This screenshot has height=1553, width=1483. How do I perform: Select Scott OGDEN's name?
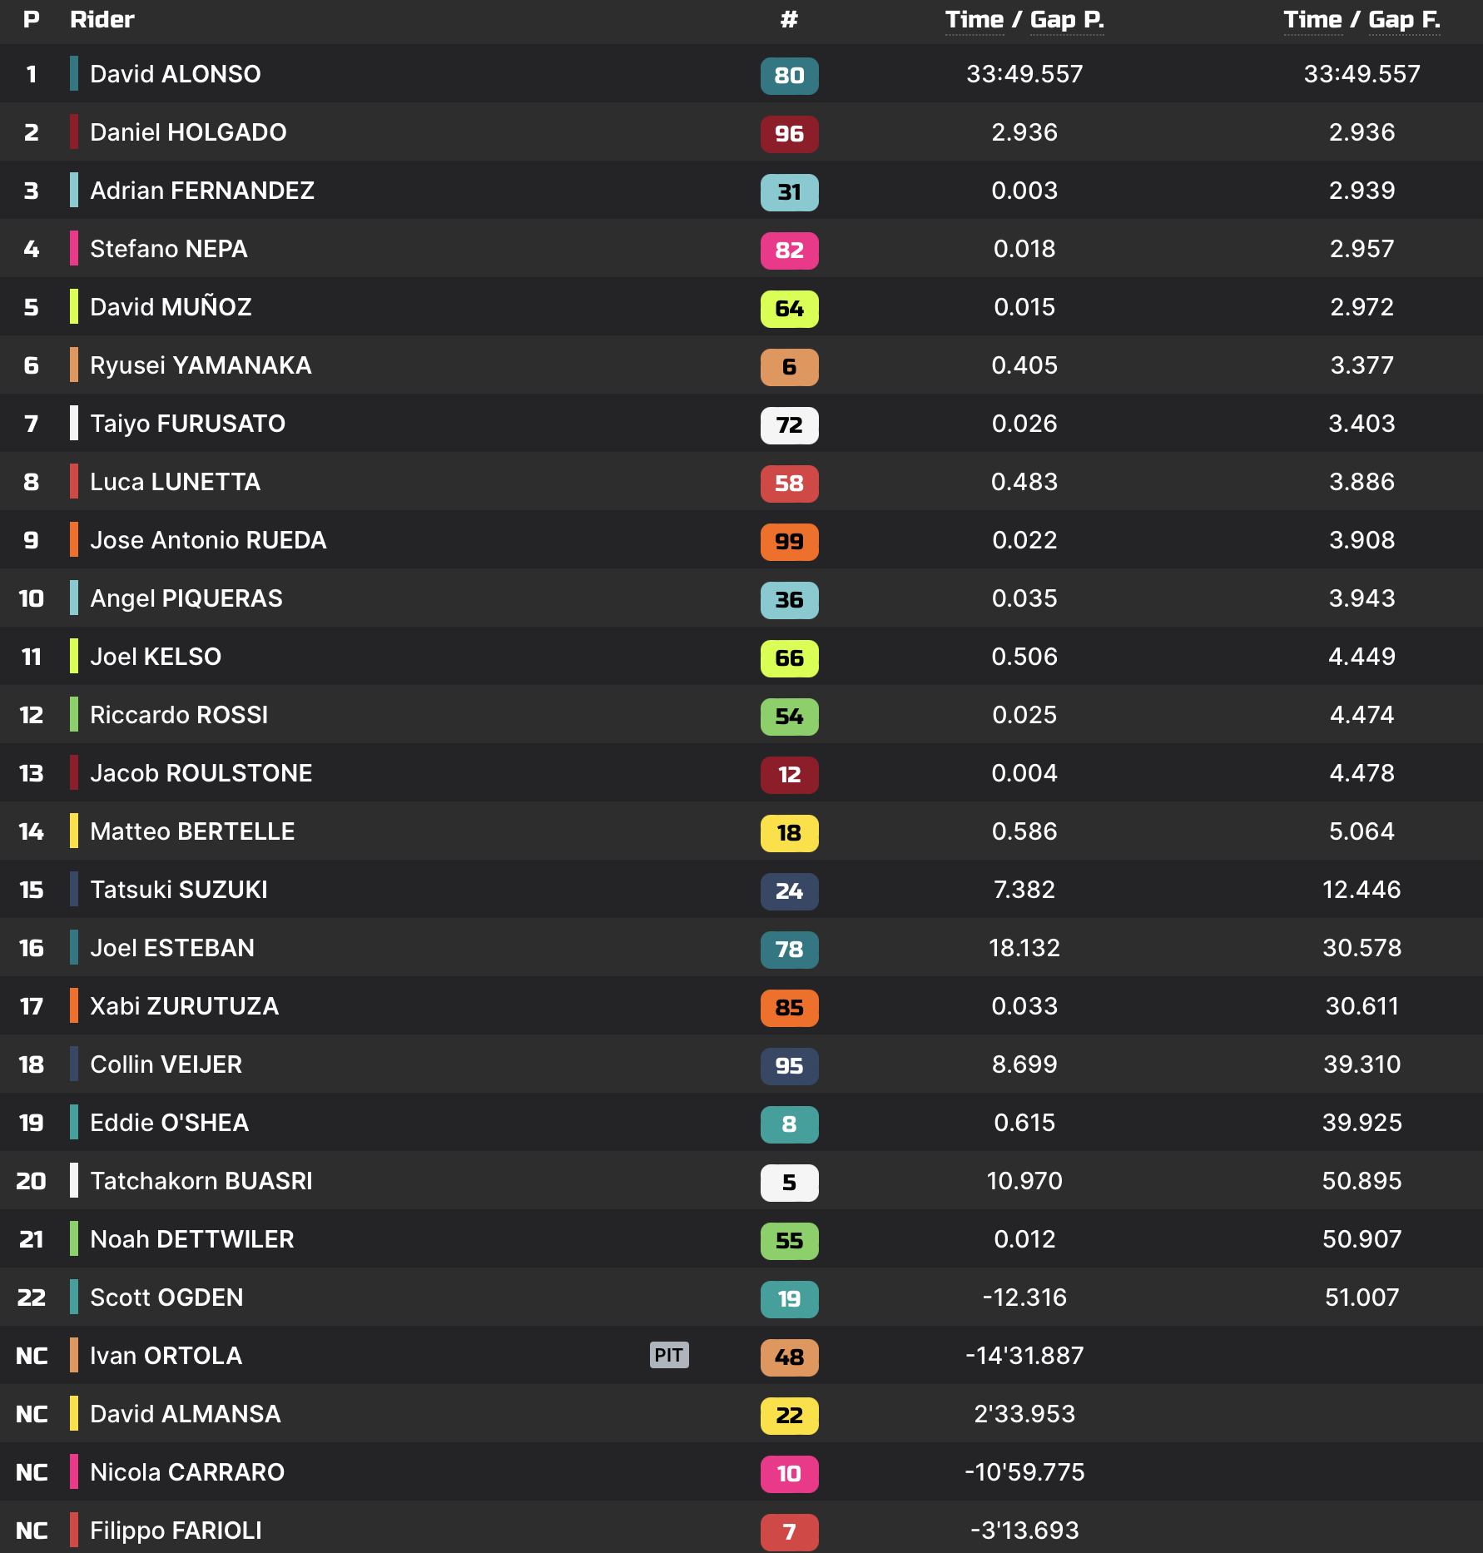(166, 1297)
